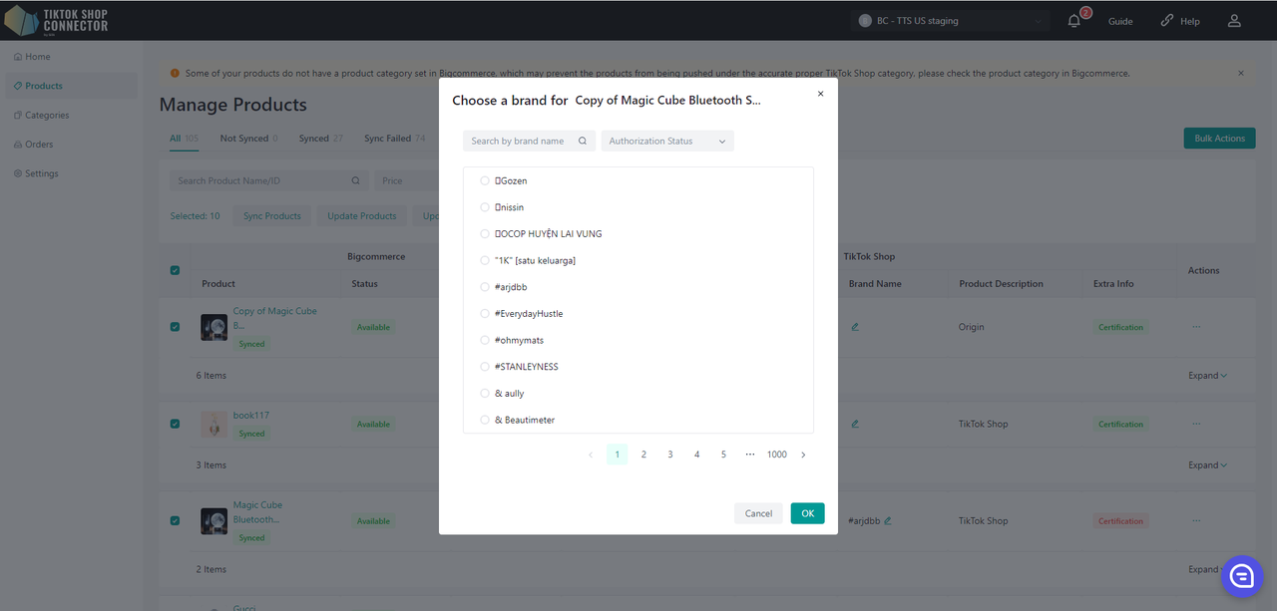Click the ellipsis to jump brand pages
The width and height of the screenshot is (1277, 611).
coord(750,455)
